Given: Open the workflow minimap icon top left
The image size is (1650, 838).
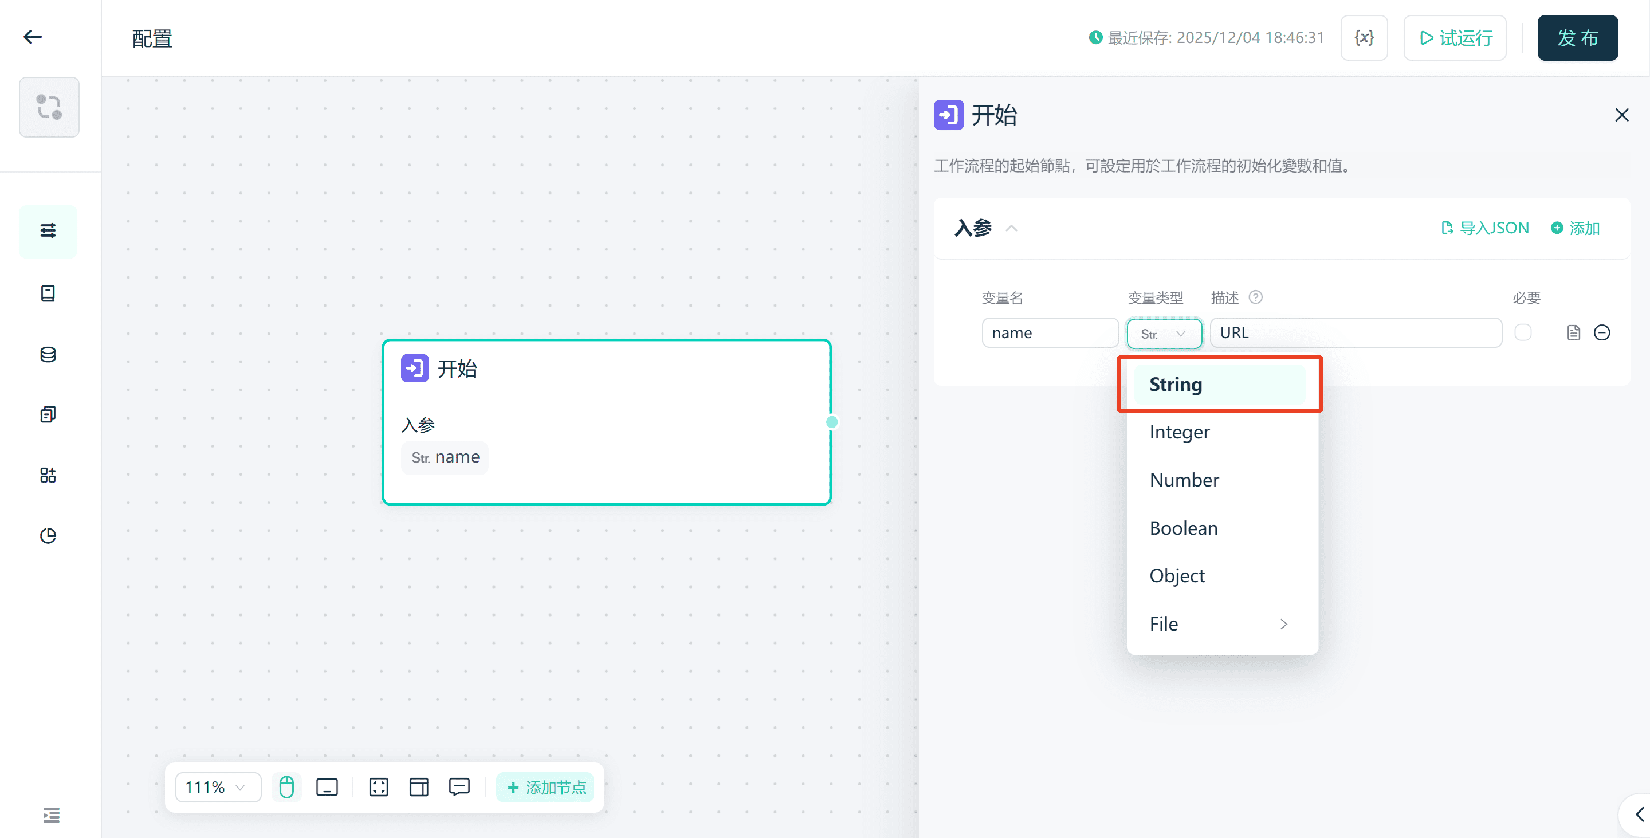Looking at the screenshot, I should (49, 107).
